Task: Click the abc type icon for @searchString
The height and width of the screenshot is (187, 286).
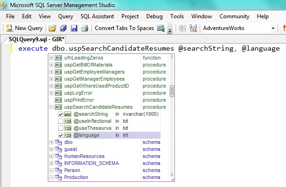Action: (68, 114)
